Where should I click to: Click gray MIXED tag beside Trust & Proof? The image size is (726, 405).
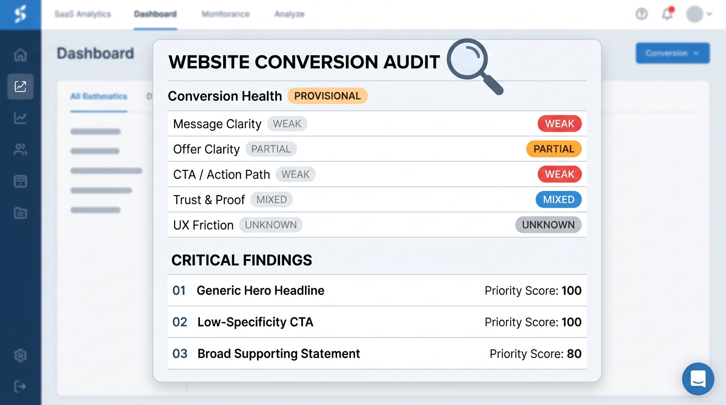click(x=272, y=200)
